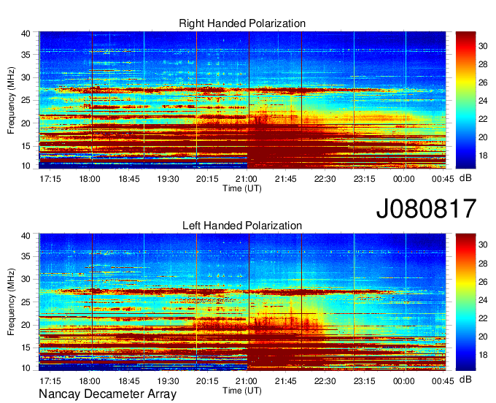Image resolution: width=496 pixels, height=403 pixels.
Task: Click the Left Handed Polarization colorbar
Action: 465,302
